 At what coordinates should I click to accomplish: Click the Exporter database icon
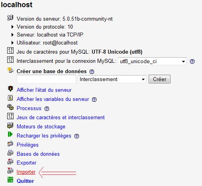click(10, 161)
